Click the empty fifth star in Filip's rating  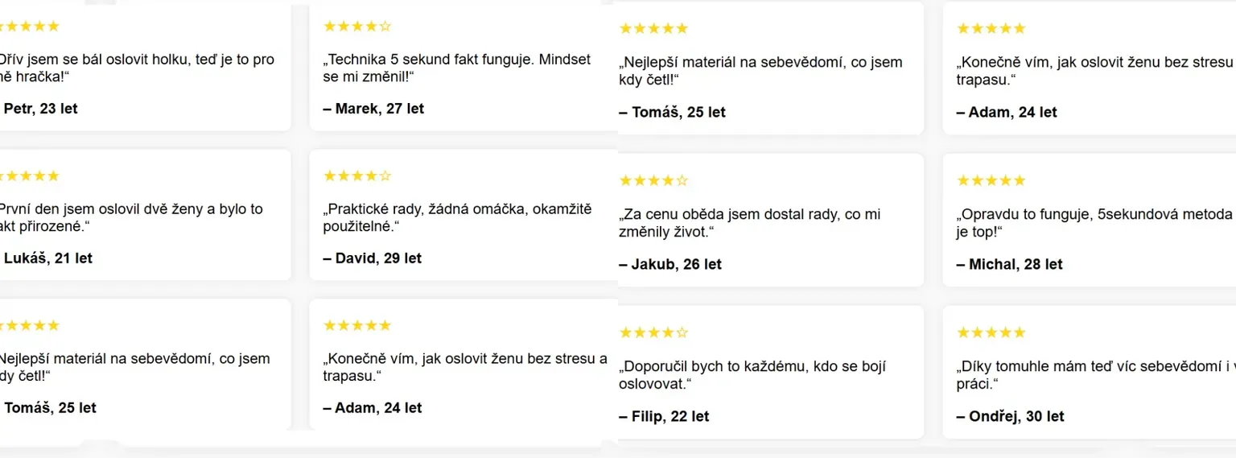[682, 332]
